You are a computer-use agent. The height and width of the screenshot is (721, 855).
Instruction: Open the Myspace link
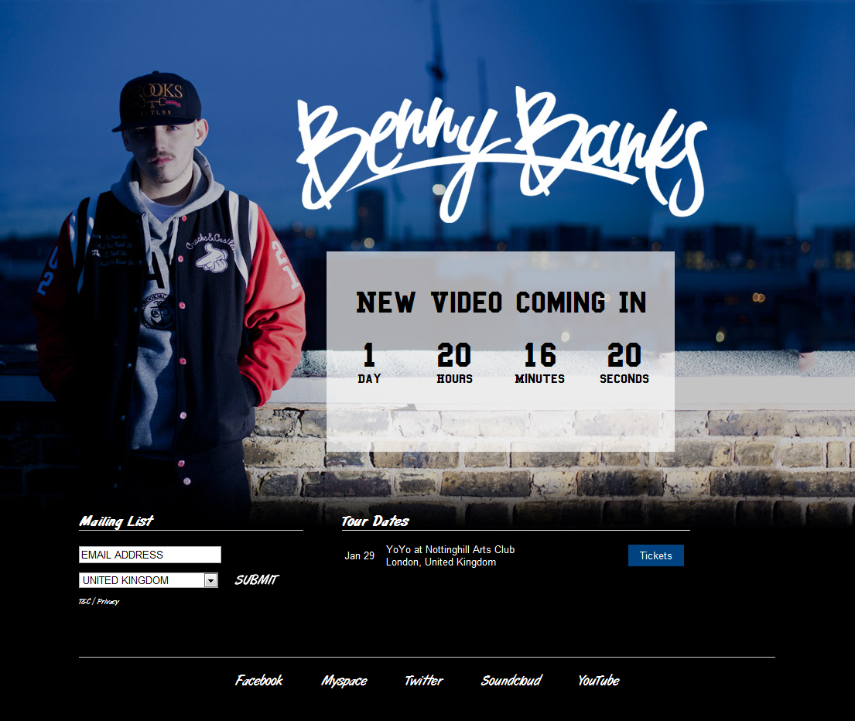[344, 681]
